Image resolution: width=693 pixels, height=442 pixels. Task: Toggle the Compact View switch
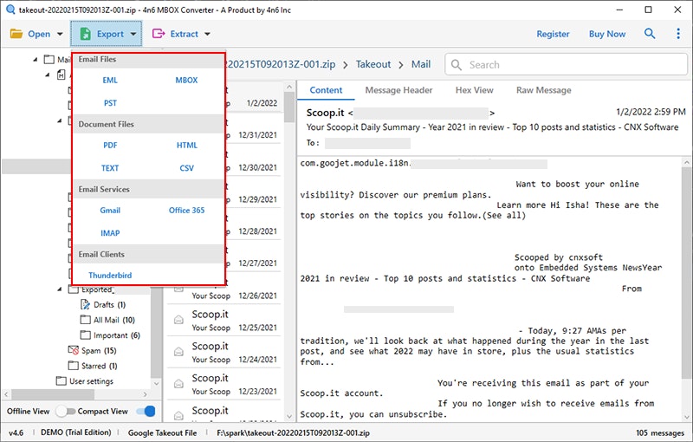(x=146, y=411)
